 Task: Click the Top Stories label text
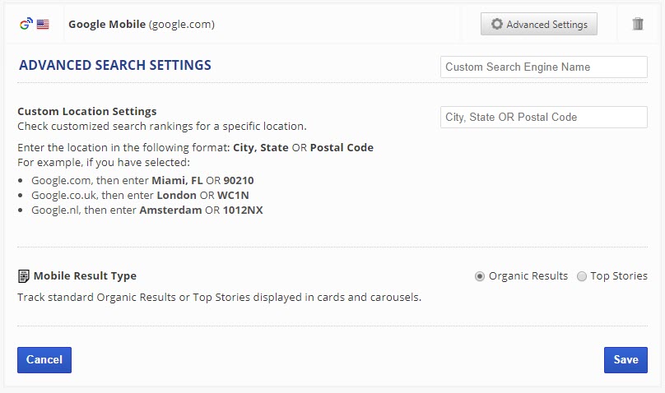(619, 276)
